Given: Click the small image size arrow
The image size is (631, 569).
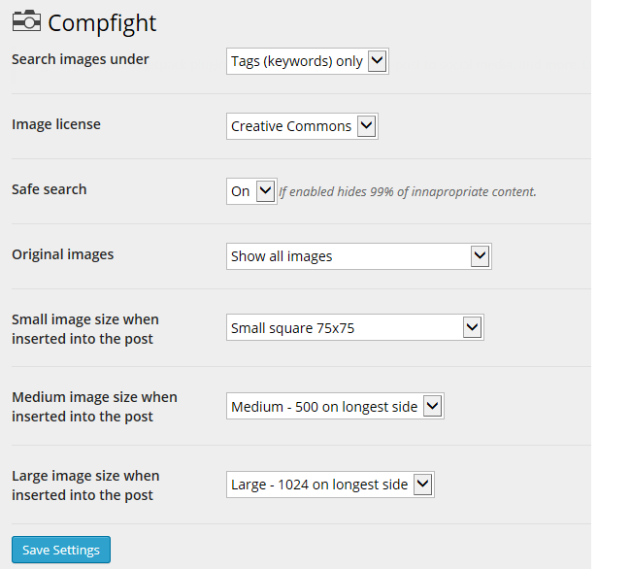Looking at the screenshot, I should (473, 327).
